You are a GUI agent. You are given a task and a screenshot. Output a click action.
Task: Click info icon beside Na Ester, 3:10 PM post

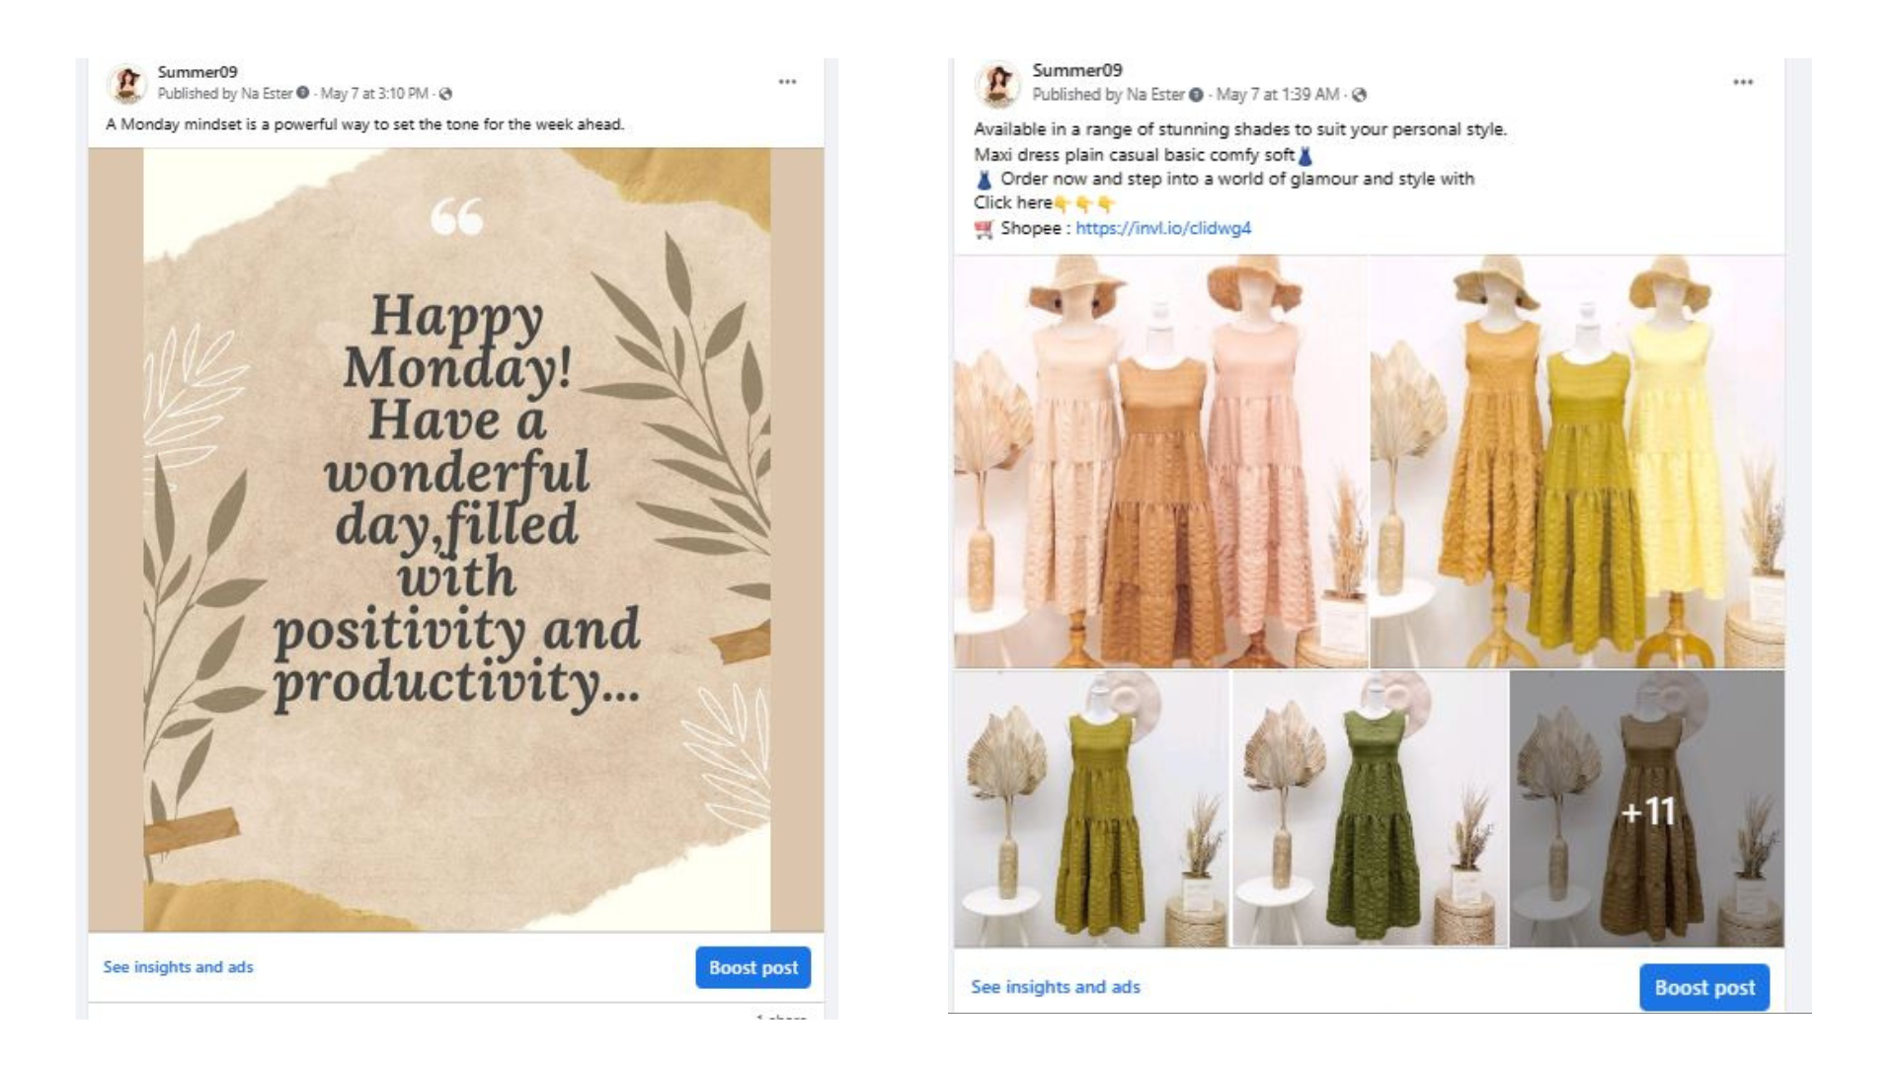coord(303,94)
